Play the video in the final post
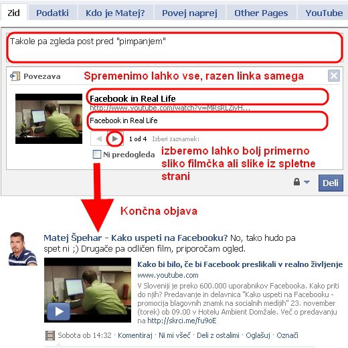 point(59,311)
